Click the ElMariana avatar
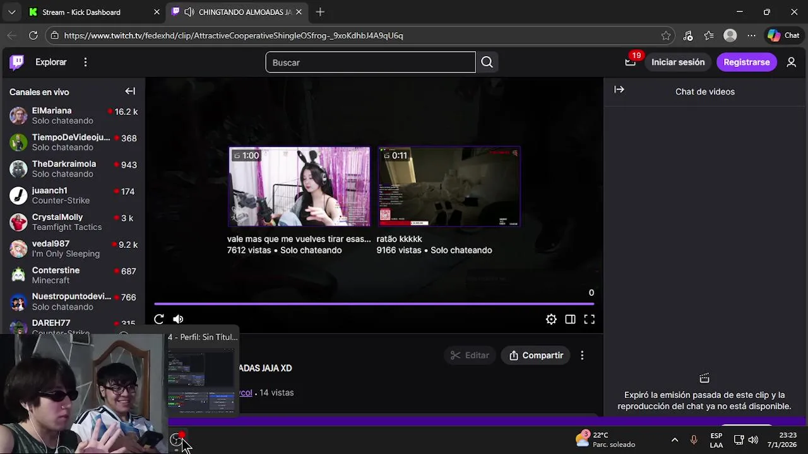The height and width of the screenshot is (454, 808). click(x=18, y=115)
